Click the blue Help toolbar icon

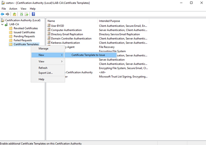click(33, 14)
